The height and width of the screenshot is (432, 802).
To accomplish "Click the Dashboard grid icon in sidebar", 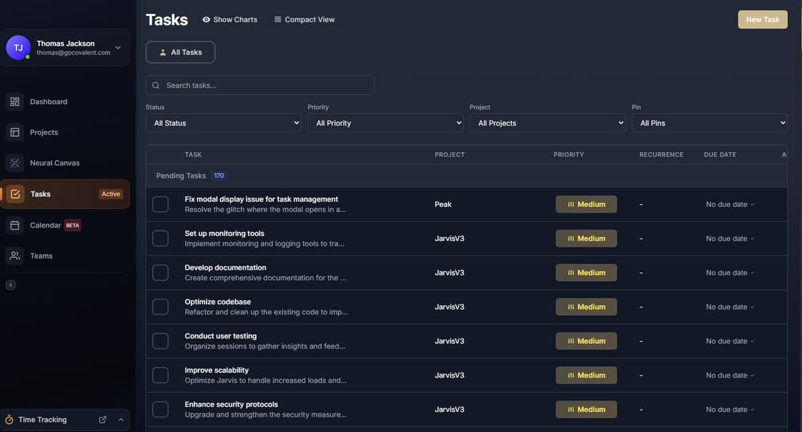I will point(15,101).
